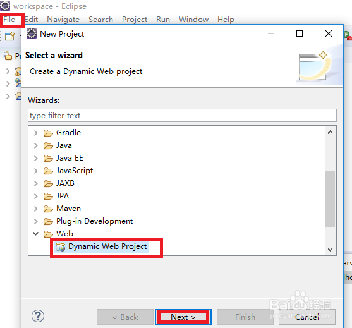
Task: Expand the JPA wizard category
Action: tap(35, 196)
